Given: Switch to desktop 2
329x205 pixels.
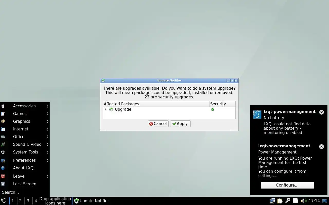Looking at the screenshot, I should [20, 201].
